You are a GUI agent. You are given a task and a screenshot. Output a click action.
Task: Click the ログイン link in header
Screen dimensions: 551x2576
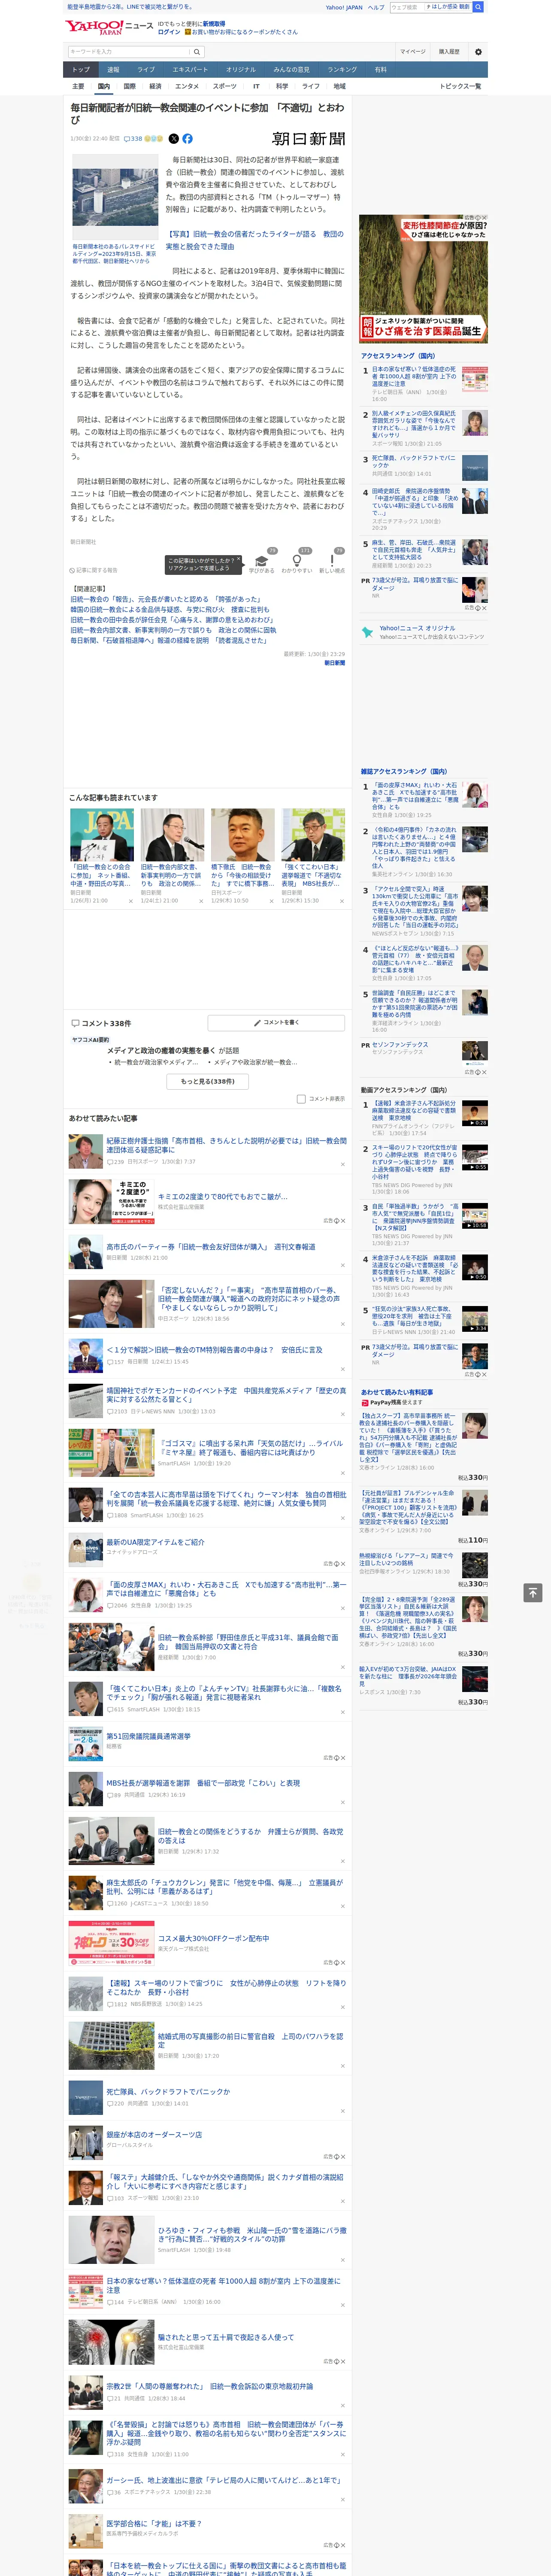coord(169,32)
